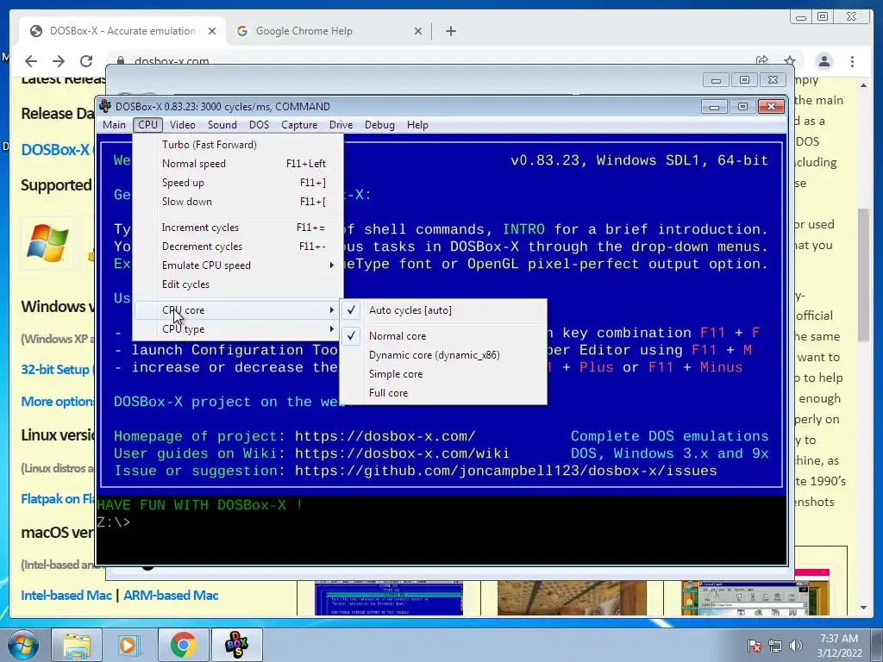Open Edit cycles dialog

pyautogui.click(x=238, y=284)
